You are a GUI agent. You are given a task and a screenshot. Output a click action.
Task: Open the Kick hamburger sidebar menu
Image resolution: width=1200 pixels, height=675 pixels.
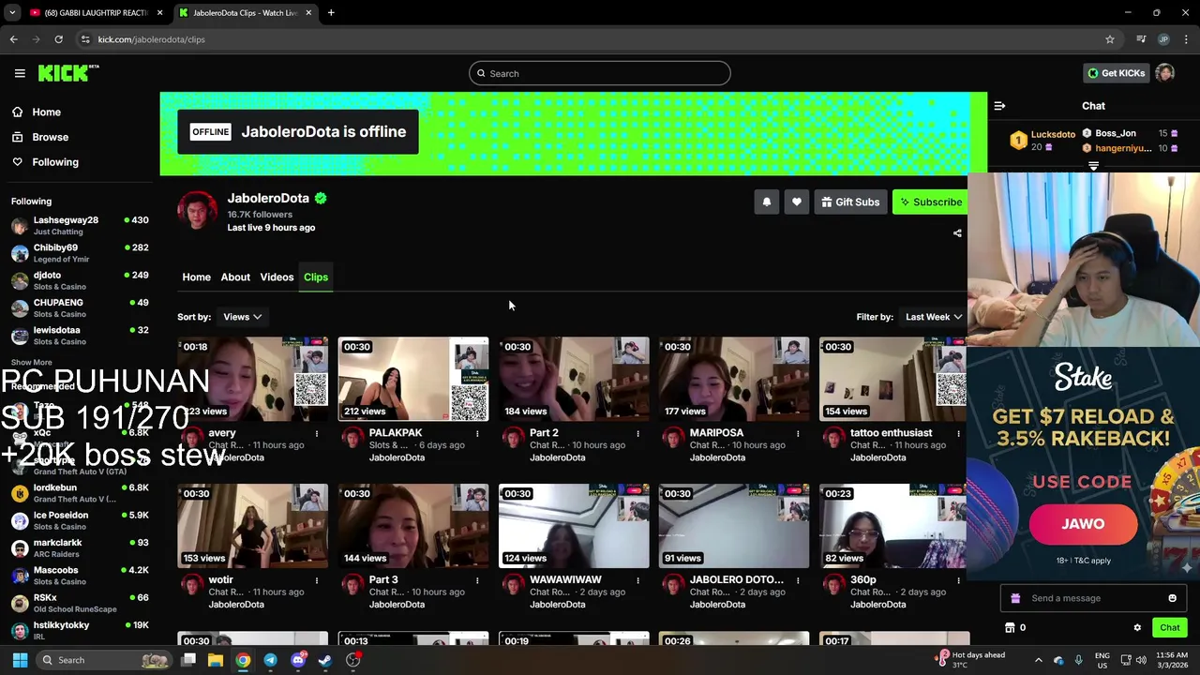click(20, 73)
